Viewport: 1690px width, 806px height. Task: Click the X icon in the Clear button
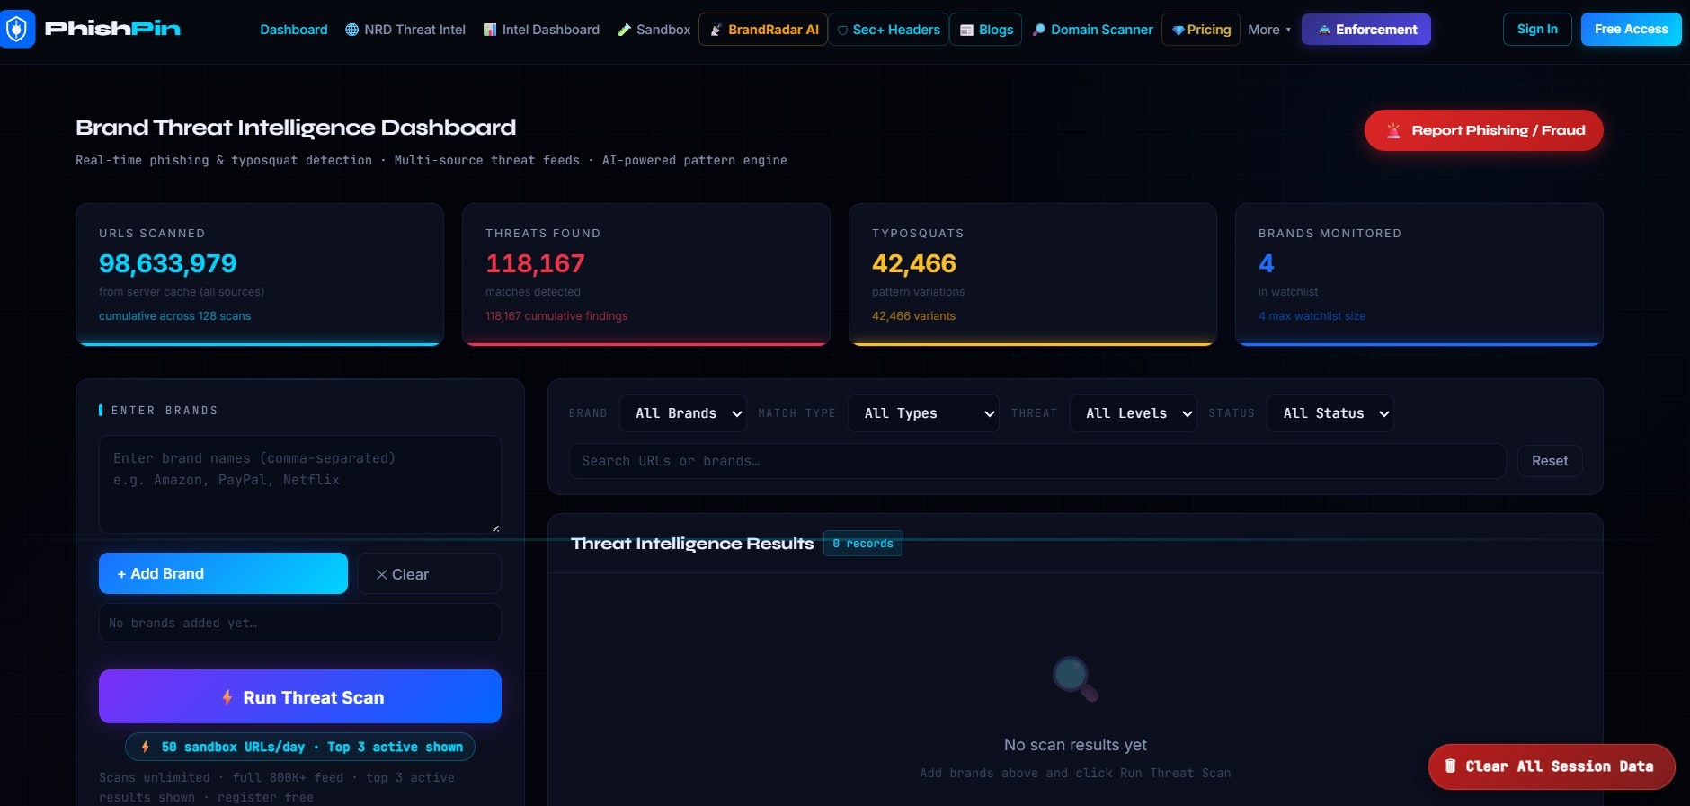coord(382,574)
